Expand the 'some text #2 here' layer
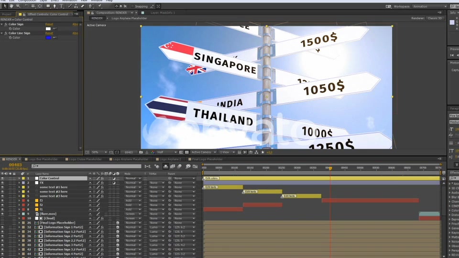Viewport: 459px width, 258px height. pos(19,192)
